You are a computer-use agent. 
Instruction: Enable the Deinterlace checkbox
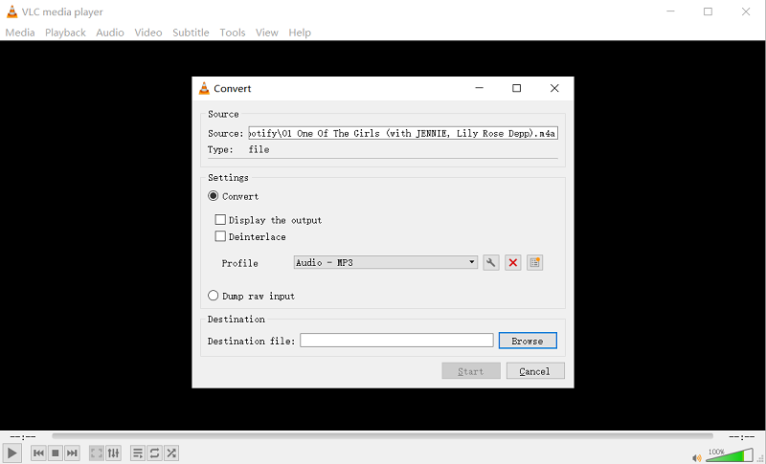tap(220, 236)
